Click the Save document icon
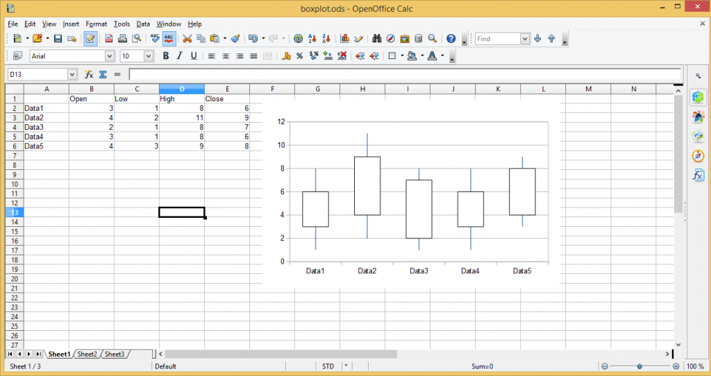 58,39
